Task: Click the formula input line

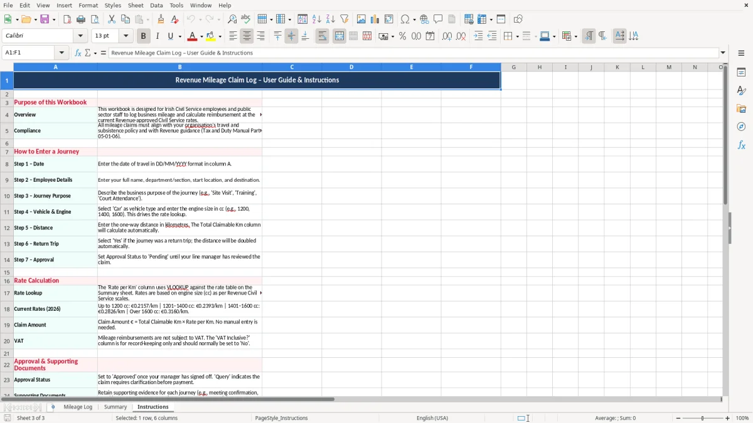Action: (x=413, y=53)
